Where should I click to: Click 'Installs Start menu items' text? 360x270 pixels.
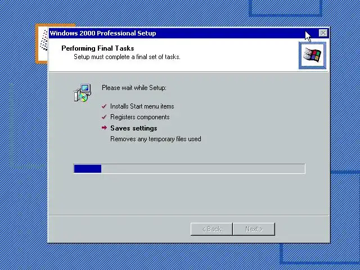pos(142,106)
